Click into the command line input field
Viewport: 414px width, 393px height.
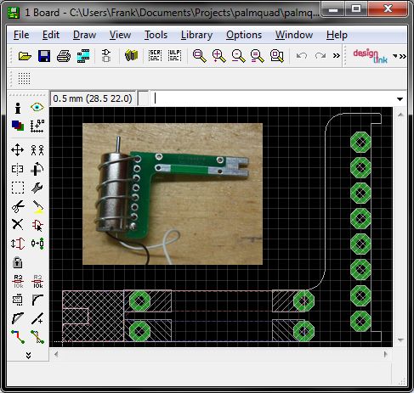[x=273, y=98]
